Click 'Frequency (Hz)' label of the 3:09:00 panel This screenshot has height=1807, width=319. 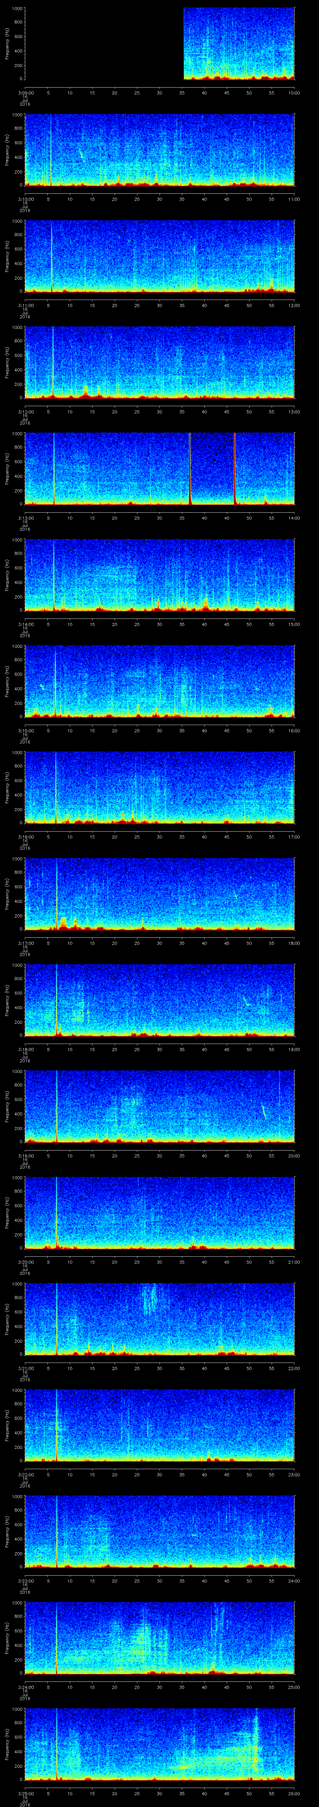tap(7, 44)
